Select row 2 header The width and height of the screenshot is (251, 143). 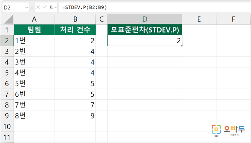[7, 41]
